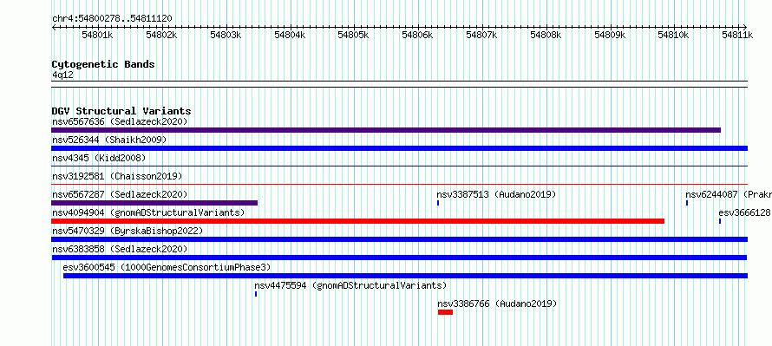Click the 54810k ruler tick label
Screen dimensions: 772x346
click(x=673, y=35)
